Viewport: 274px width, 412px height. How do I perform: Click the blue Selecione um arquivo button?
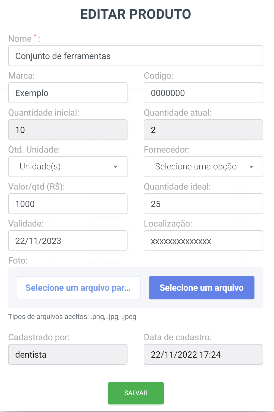point(202,288)
